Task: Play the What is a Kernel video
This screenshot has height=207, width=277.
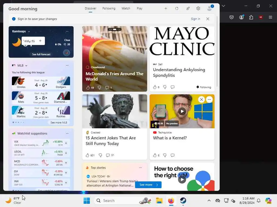Action: tap(182, 111)
